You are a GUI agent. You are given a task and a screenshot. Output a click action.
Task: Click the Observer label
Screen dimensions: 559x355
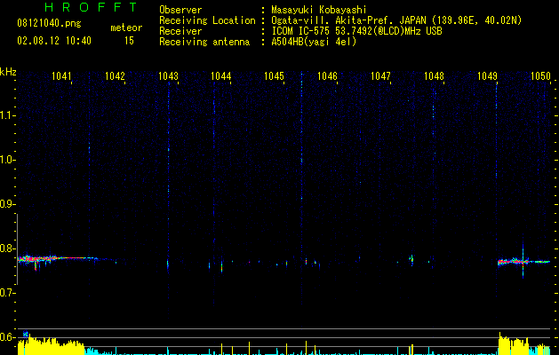180,10
